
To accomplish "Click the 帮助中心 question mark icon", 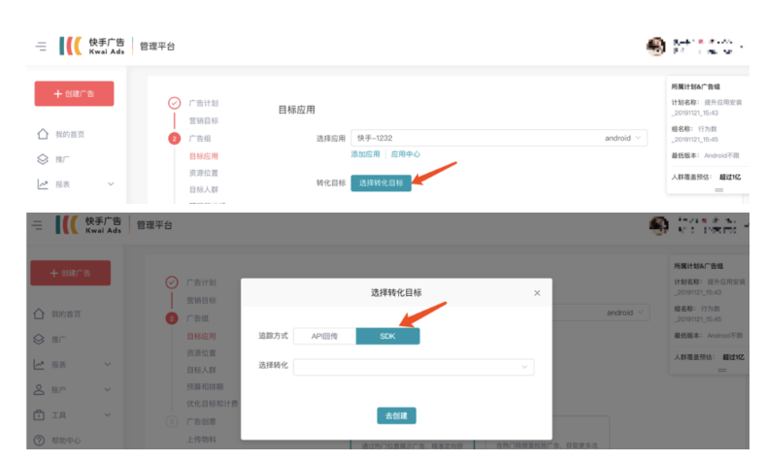I will (x=39, y=440).
